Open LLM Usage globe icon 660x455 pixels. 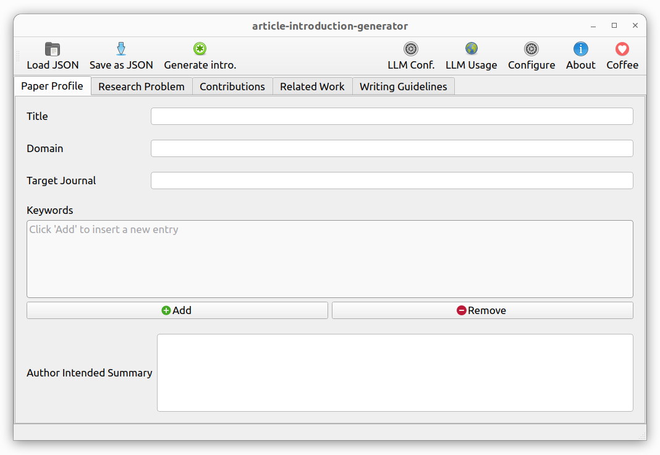coord(472,49)
